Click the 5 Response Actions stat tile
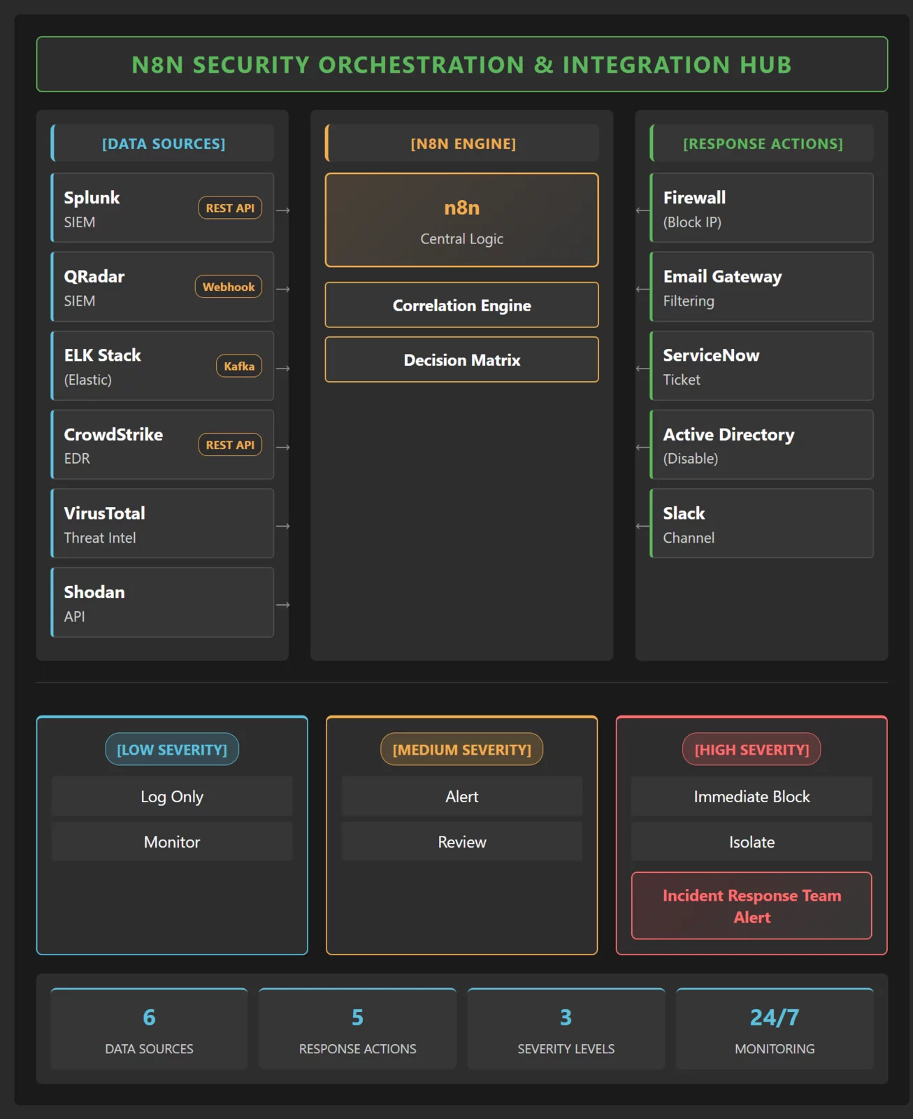The image size is (913, 1119). tap(357, 1029)
